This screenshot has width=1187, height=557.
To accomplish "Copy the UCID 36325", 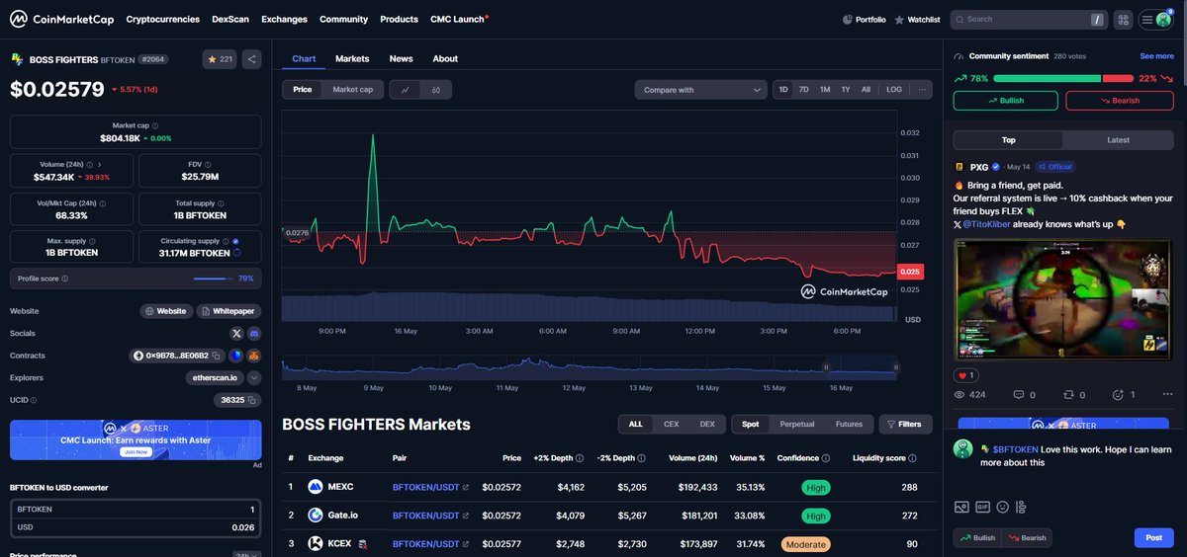I will [252, 400].
